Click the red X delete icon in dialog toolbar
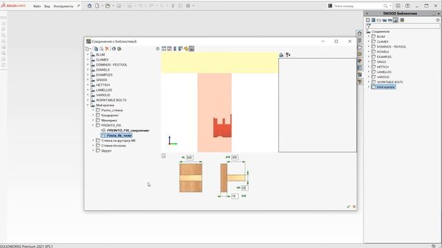The width and height of the screenshot is (442, 248). (107, 49)
